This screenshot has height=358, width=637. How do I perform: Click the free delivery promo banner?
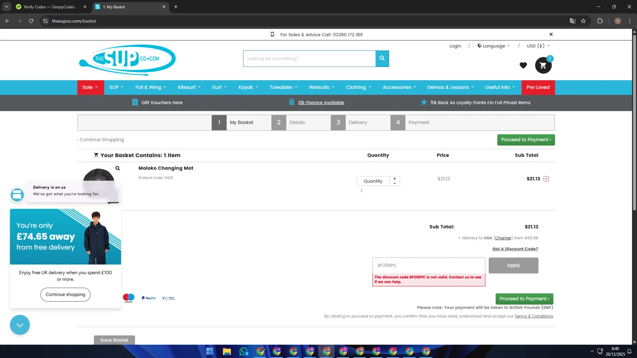coord(65,237)
